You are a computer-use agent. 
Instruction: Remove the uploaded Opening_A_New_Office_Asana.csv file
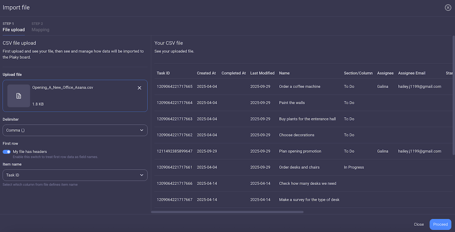[139, 88]
